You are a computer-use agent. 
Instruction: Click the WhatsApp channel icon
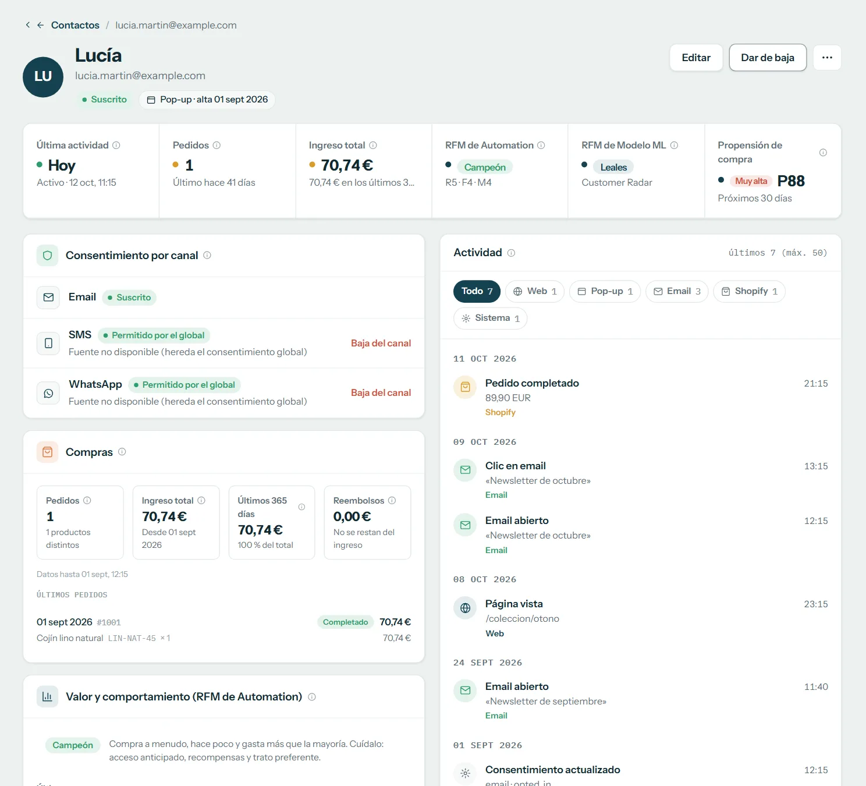(48, 394)
